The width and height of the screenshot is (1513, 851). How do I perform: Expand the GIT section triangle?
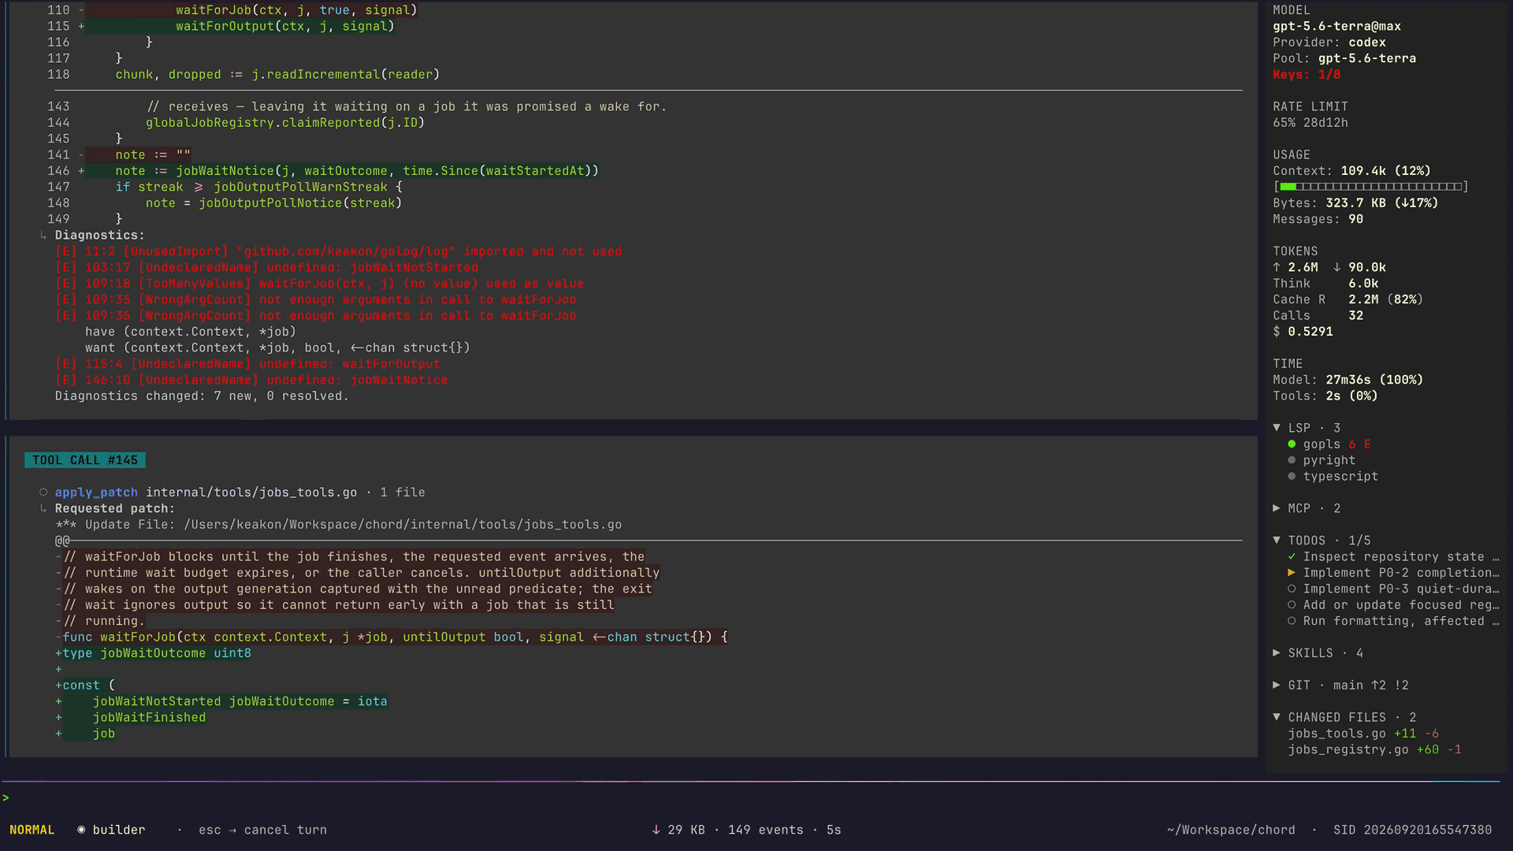click(1277, 686)
